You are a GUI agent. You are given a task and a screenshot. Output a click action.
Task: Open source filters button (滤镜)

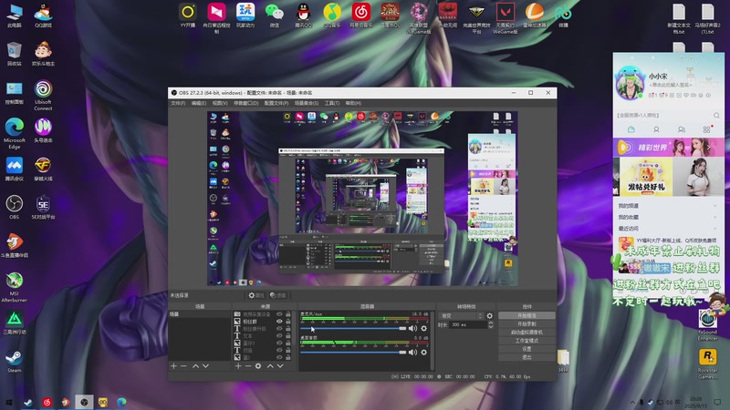coord(278,295)
